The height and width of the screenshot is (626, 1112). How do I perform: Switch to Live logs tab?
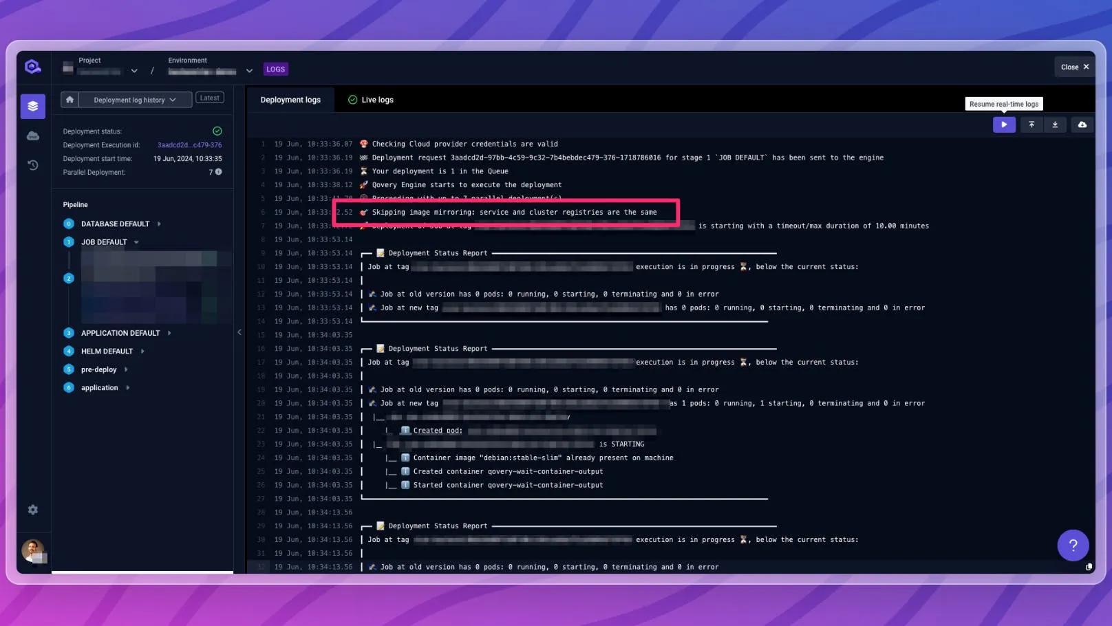click(x=371, y=100)
